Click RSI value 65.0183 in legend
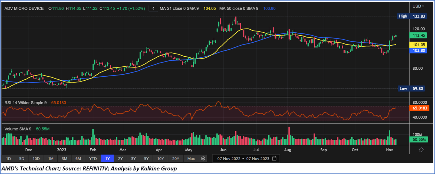The width and height of the screenshot is (435, 174). click(59, 103)
